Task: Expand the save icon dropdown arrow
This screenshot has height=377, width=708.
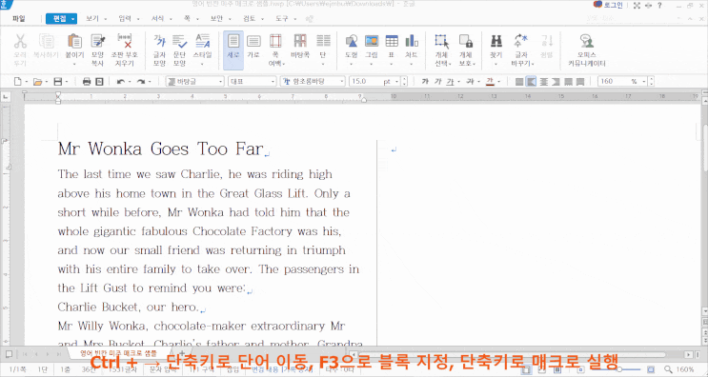Action: 67,82
